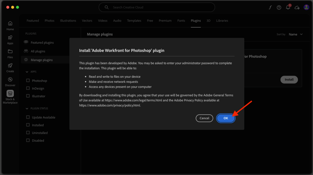Open the Adobe privacy policy link
313x175 pixels.
click(x=110, y=106)
